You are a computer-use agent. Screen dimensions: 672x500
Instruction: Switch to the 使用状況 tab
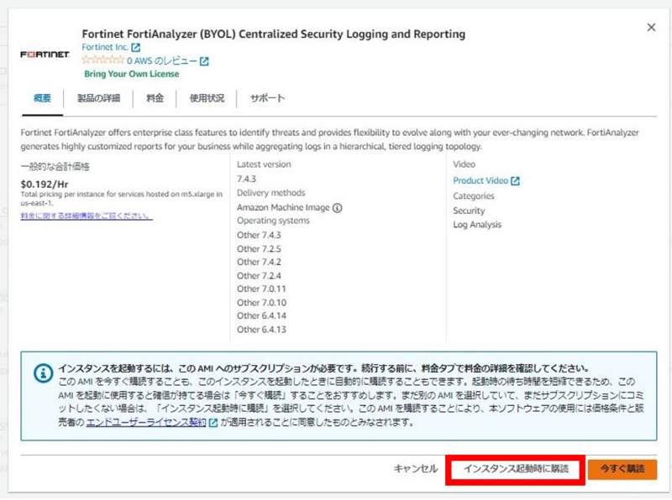pyautogui.click(x=207, y=98)
